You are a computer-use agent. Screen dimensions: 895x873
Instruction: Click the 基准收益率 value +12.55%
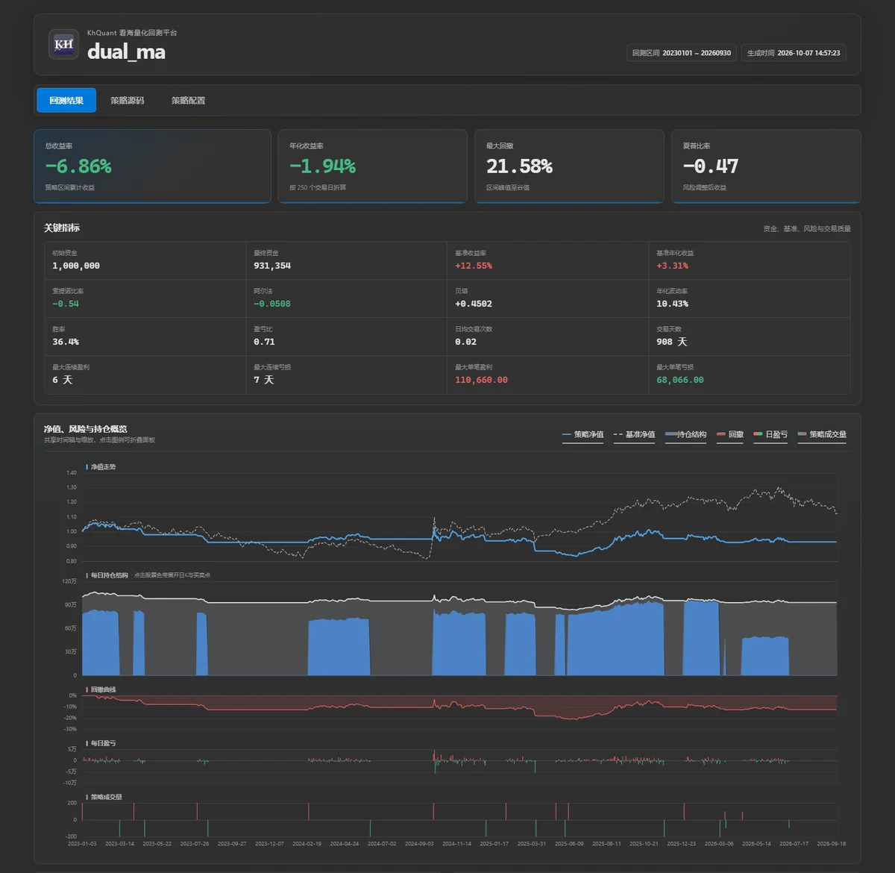click(474, 266)
